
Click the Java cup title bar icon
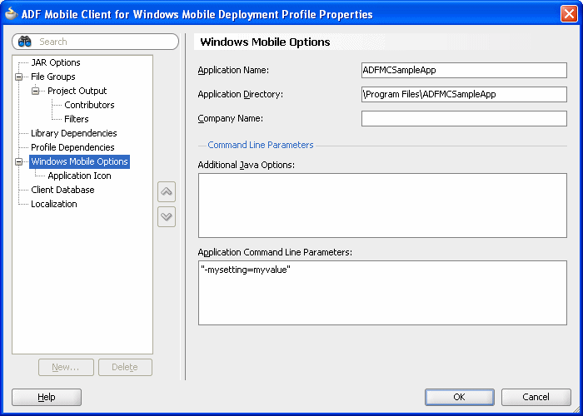(11, 14)
